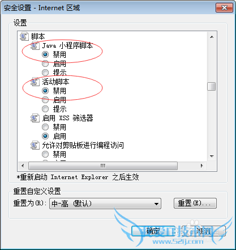Image resolution: width=236 pixels, height=250 pixels.
Task: Click the 脚本 category script icon
Action: tap(24, 36)
